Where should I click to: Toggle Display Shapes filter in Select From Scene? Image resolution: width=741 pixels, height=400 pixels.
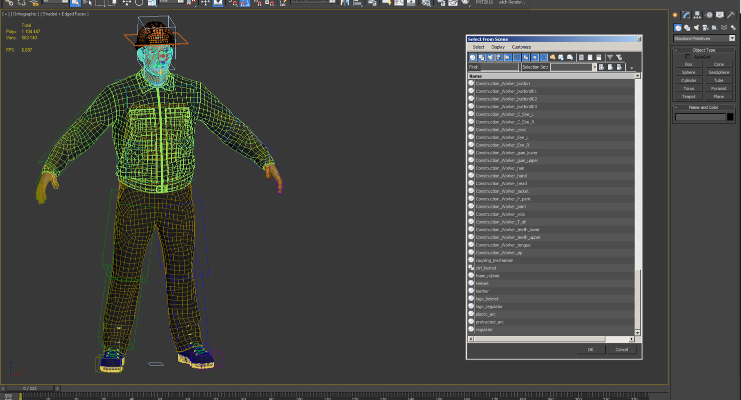point(481,57)
